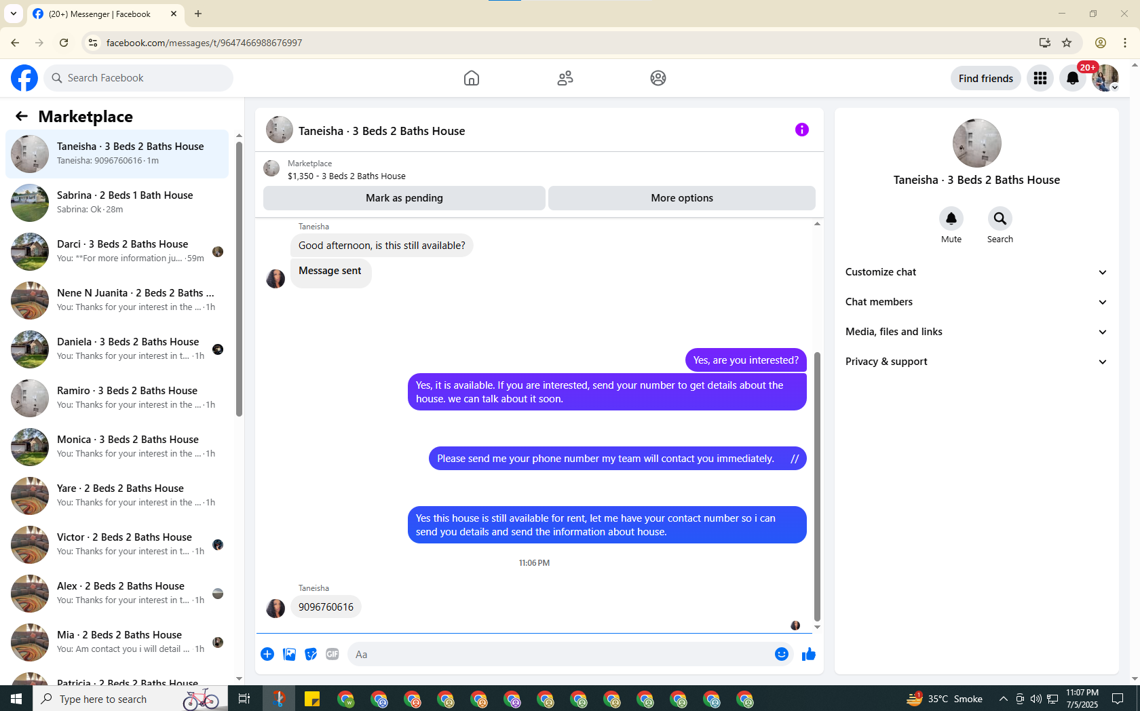Open the Windows notification center
Screen dimensions: 1140x711
pyautogui.click(x=1118, y=699)
